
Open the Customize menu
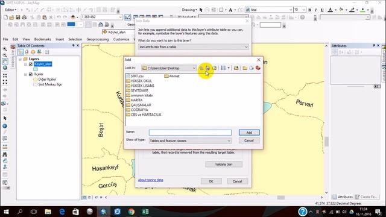pyautogui.click(x=121, y=39)
